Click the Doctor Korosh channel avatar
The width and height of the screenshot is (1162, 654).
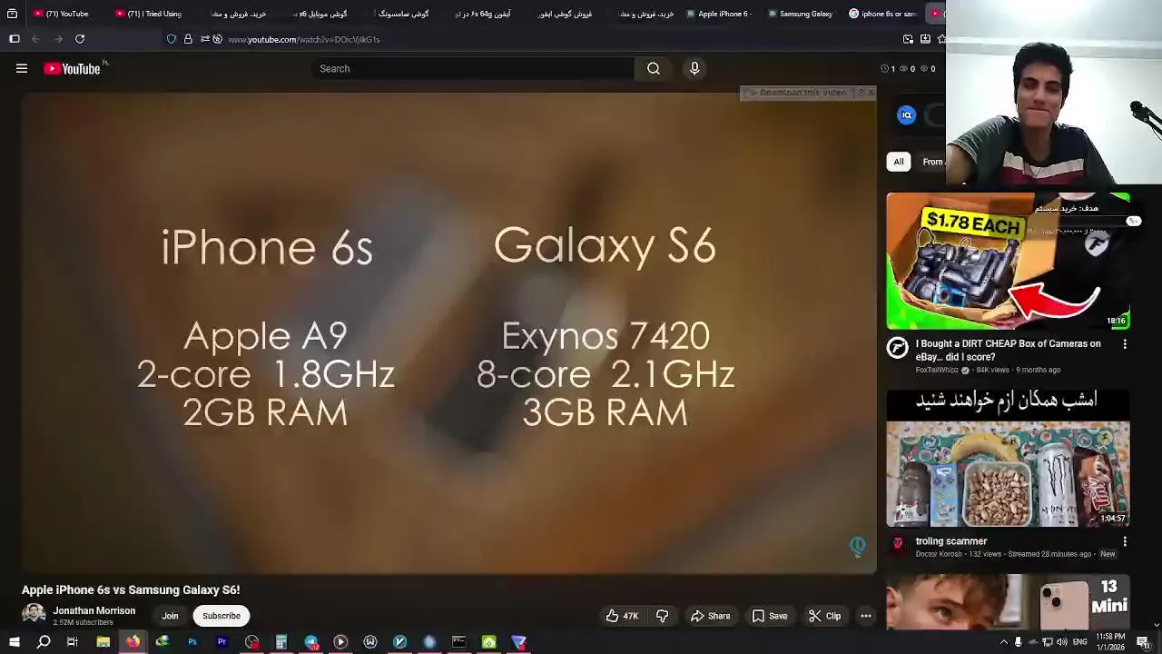(898, 543)
